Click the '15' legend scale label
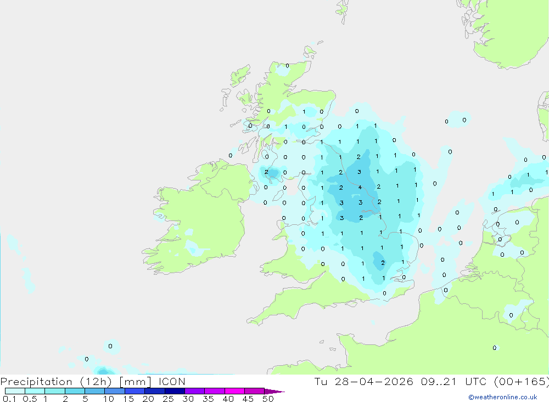Viewport: 549px width, 402px height. (128, 399)
